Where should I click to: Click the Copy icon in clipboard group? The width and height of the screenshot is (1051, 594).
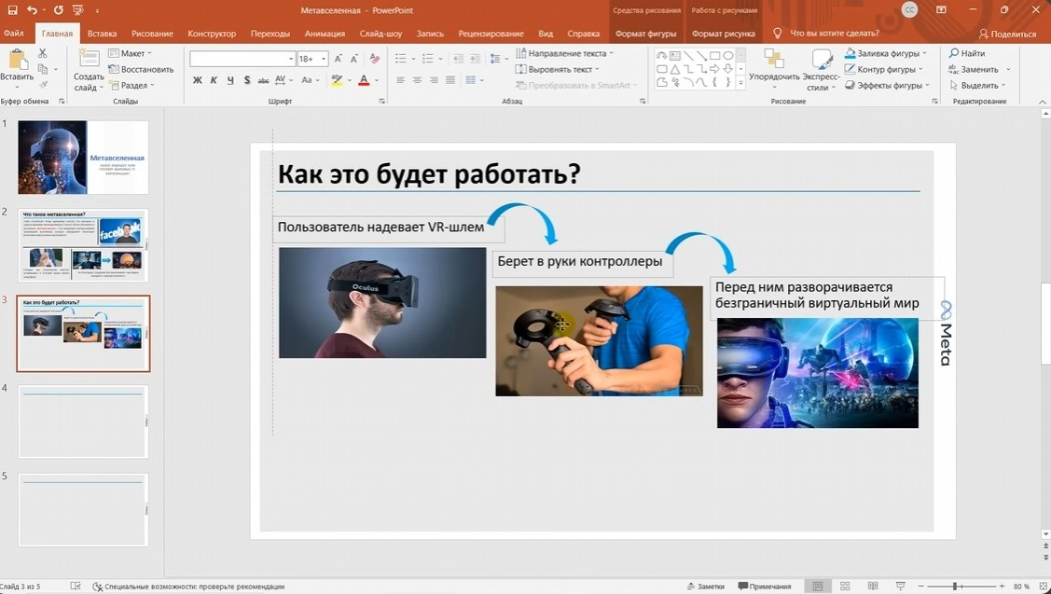42,69
